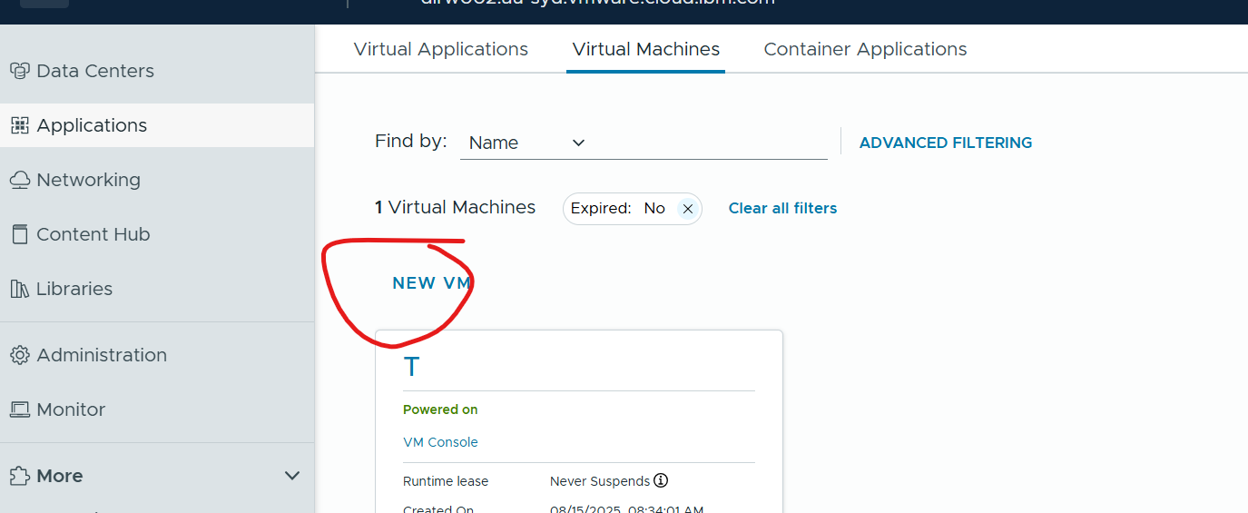Expand the More section chevron
This screenshot has height=513, width=1248.
292,476
